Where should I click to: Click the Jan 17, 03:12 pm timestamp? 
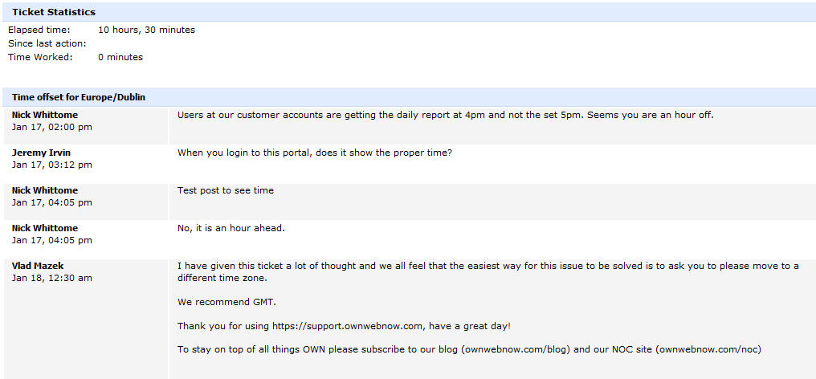tap(52, 165)
